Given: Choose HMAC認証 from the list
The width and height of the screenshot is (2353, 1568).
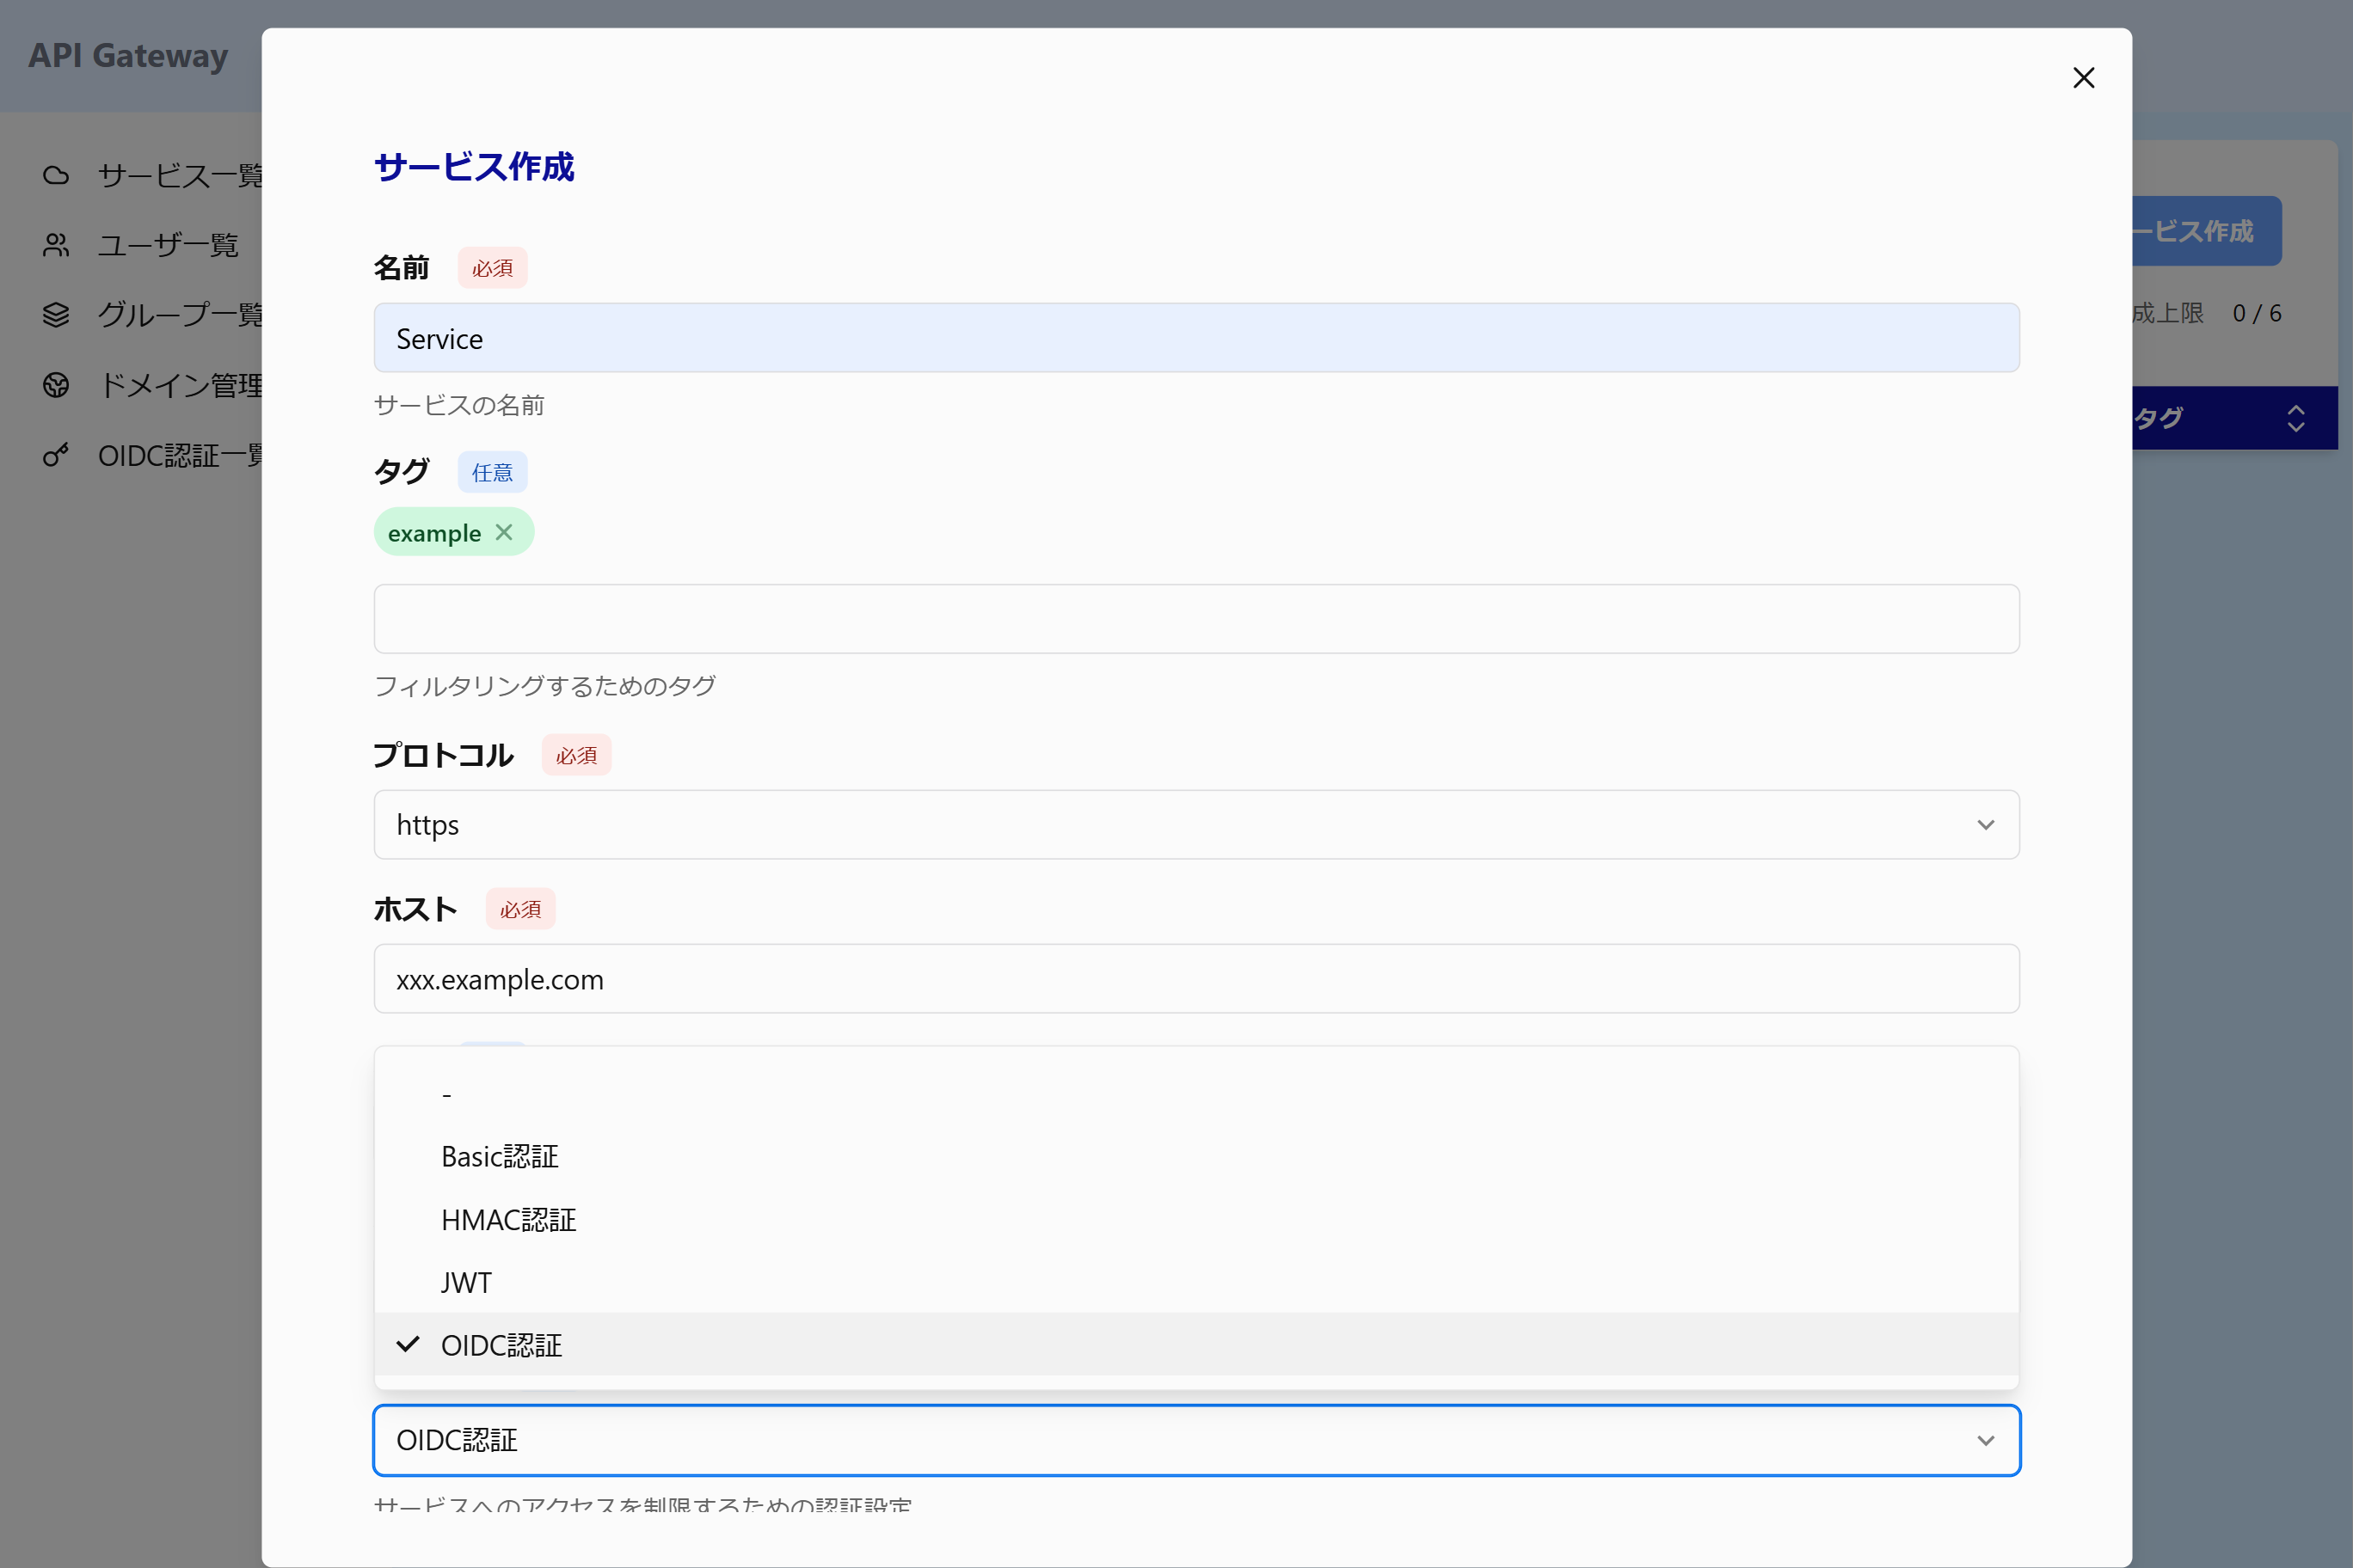Looking at the screenshot, I should tap(1196, 1219).
